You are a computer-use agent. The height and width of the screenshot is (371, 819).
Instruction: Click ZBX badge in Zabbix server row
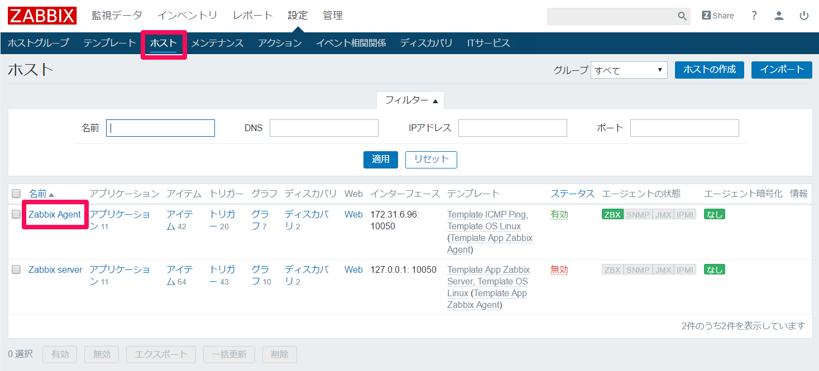(612, 269)
